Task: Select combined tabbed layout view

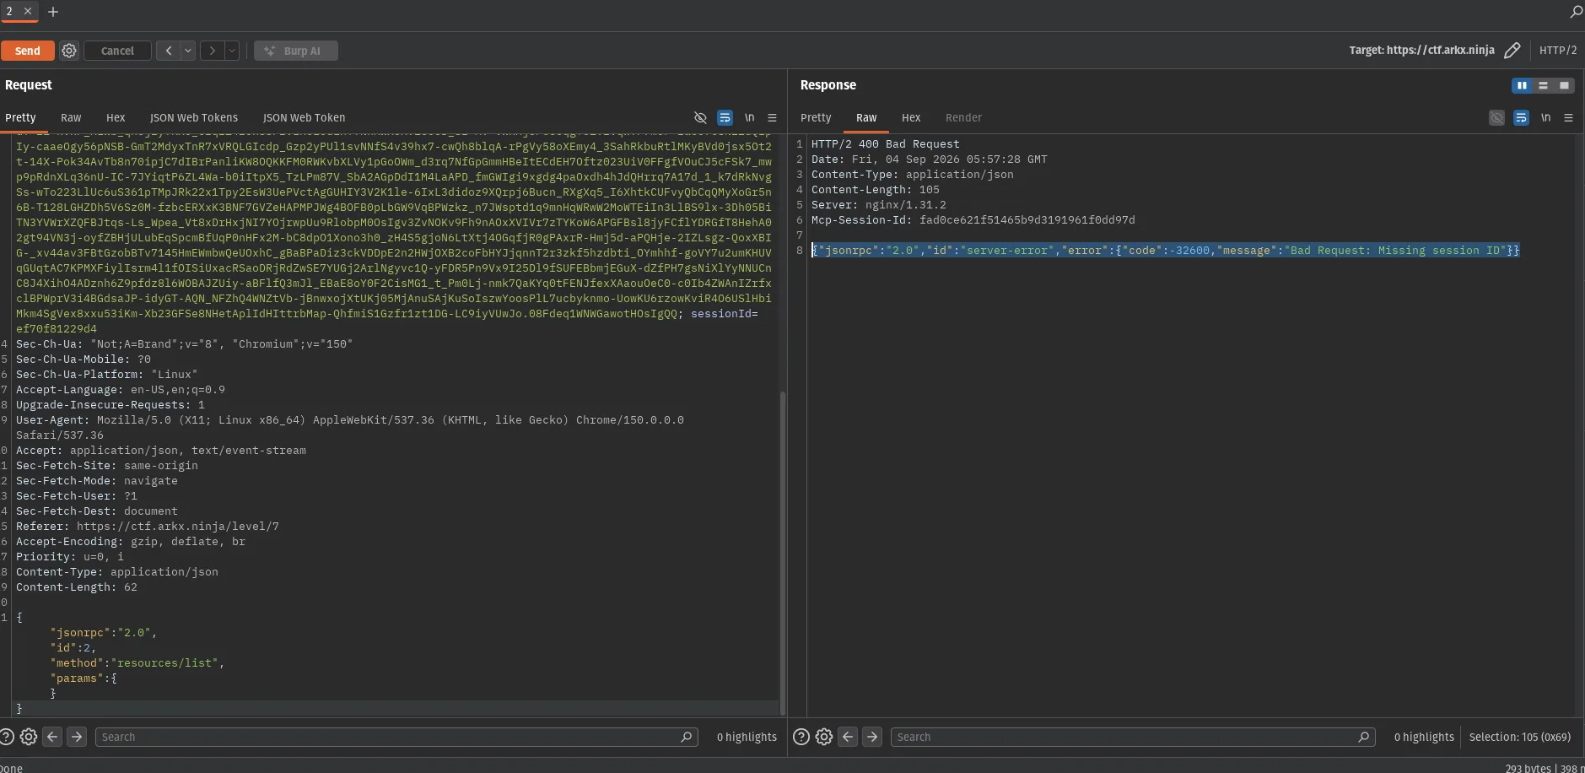Action: coord(1564,85)
